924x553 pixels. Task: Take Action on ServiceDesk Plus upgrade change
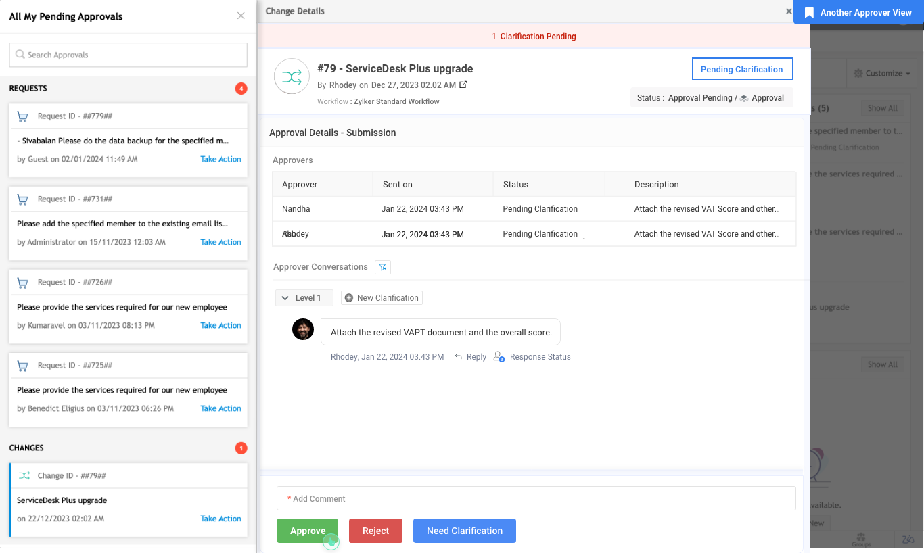click(x=221, y=519)
